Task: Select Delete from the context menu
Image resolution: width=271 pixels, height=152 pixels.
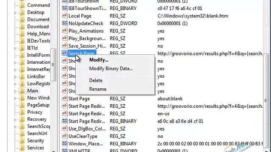Action: [x=96, y=81]
